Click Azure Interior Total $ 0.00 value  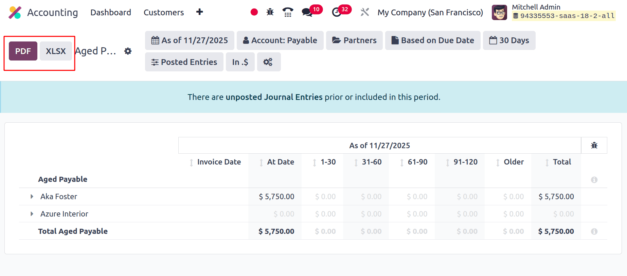pos(563,214)
